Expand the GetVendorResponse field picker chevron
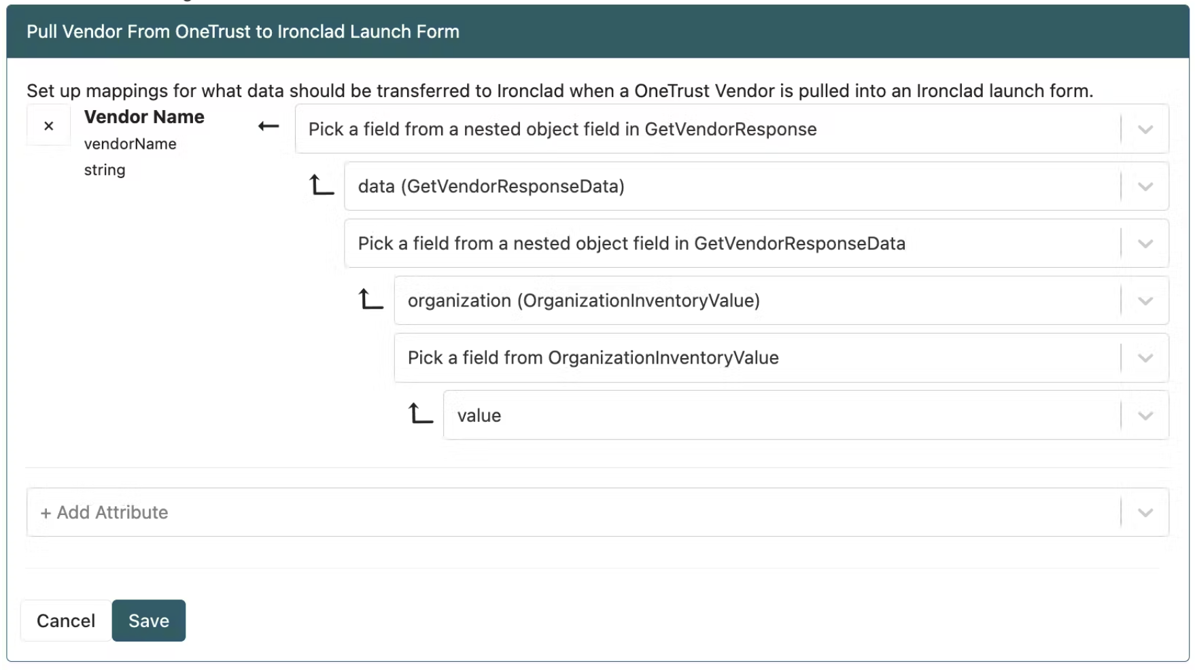Image resolution: width=1195 pixels, height=670 pixels. pos(1145,129)
